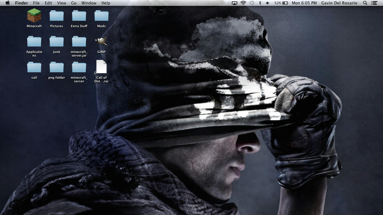The image size is (383, 215).
Task: Open the Wi-Fi status menu
Action: click(243, 3)
